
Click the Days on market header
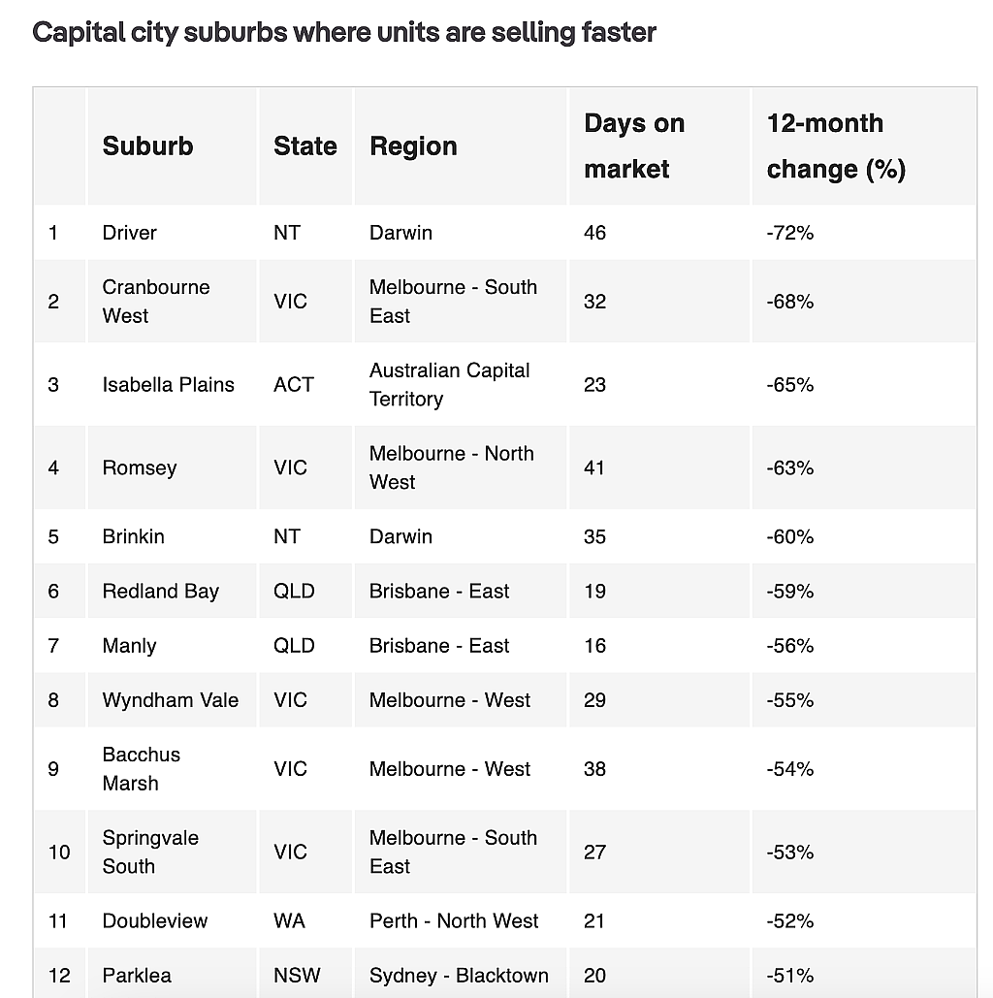pos(659,146)
